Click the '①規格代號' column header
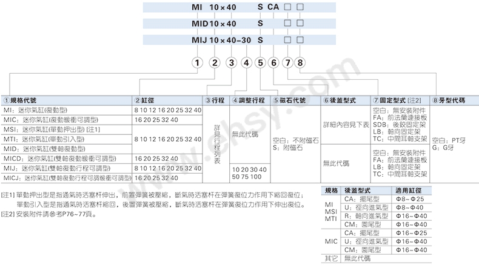479x265 pixels. point(67,100)
